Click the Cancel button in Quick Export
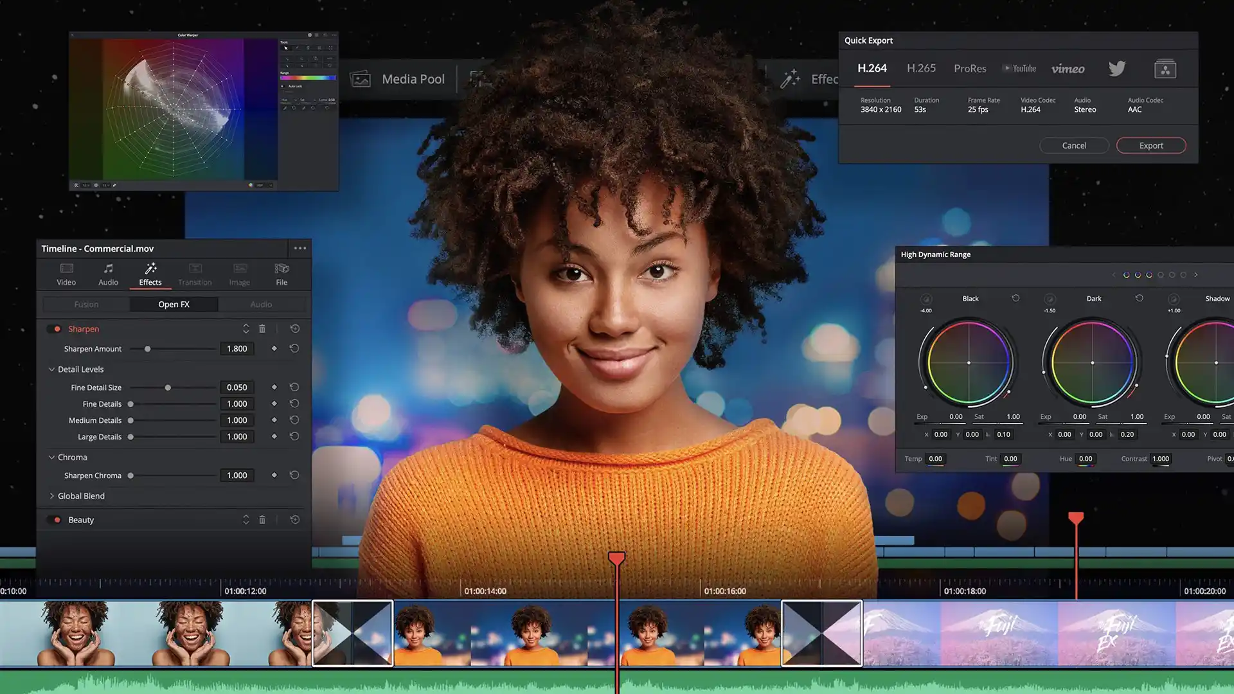 (x=1075, y=145)
